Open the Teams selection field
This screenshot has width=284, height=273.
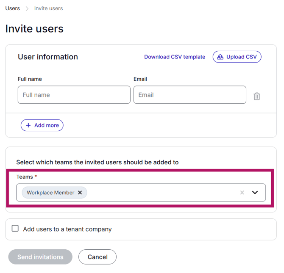[x=161, y=193]
